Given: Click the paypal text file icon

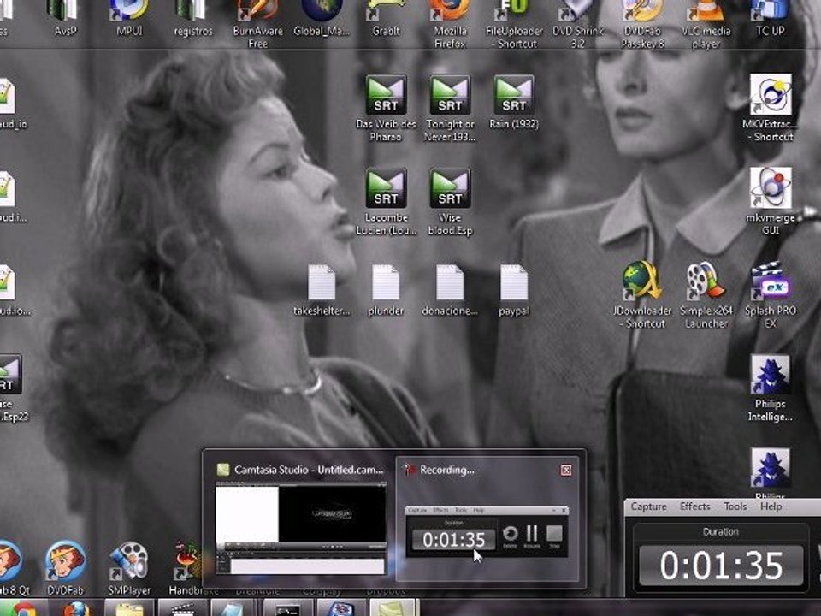Looking at the screenshot, I should (x=514, y=290).
